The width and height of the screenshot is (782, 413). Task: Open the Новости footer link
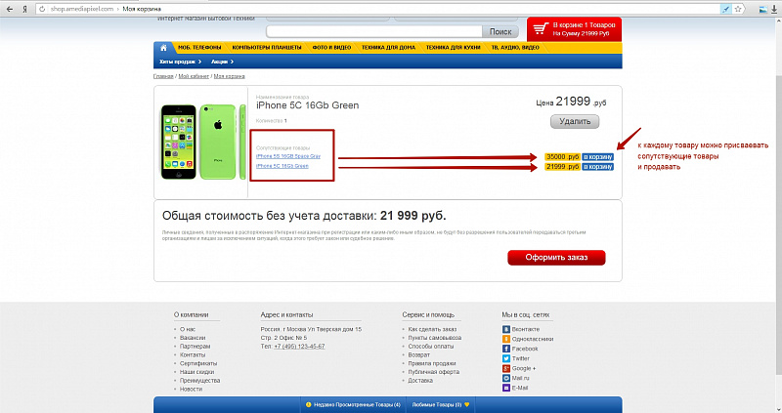coord(191,389)
